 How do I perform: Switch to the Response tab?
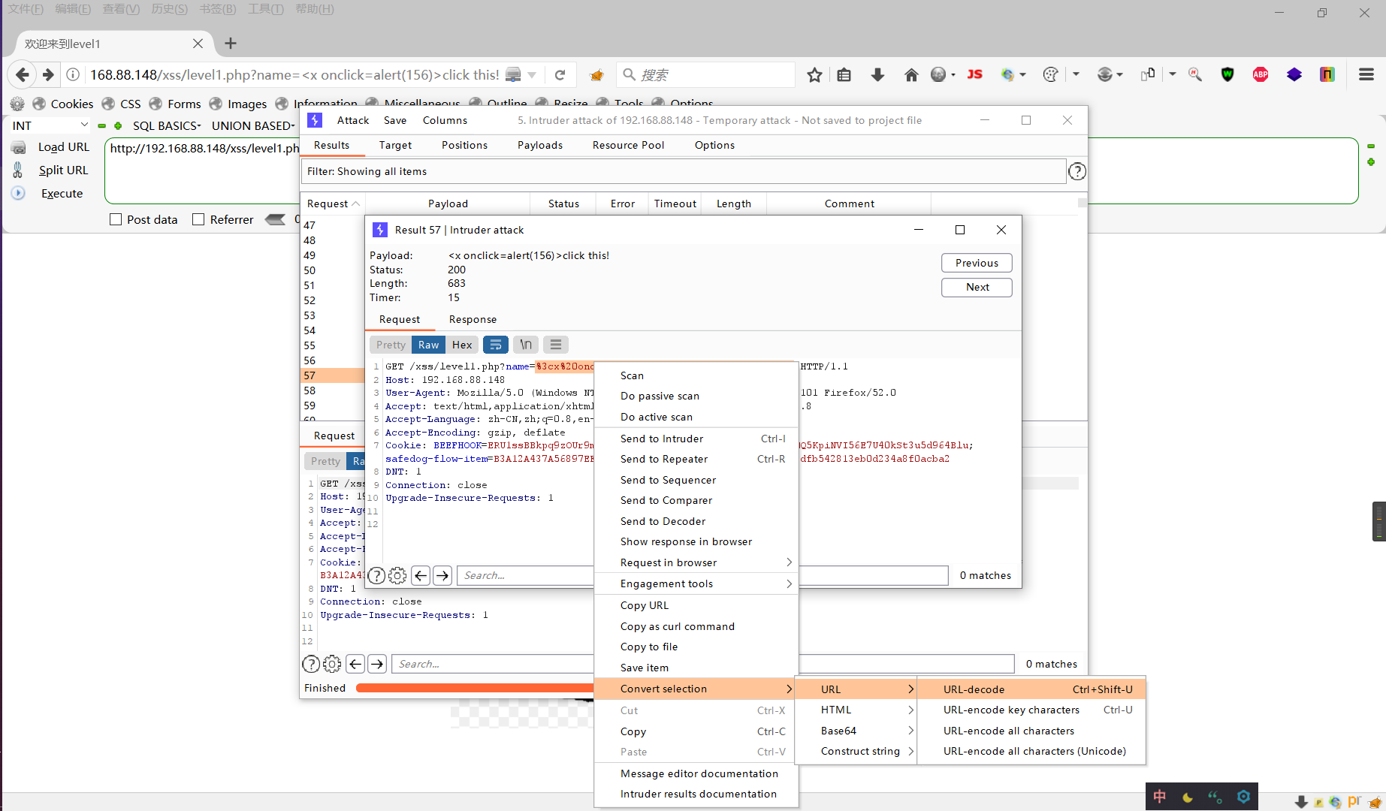coord(473,319)
